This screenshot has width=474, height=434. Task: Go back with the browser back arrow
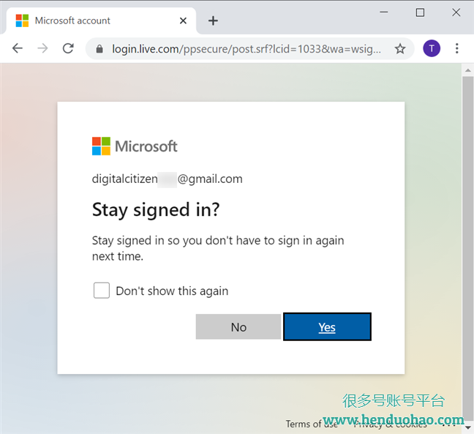tap(18, 48)
